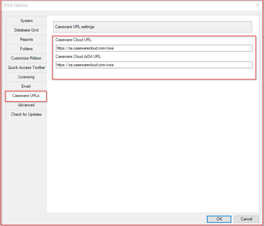Viewport: 264px width, 226px height.
Task: Open the Email settings tab
Action: (26, 86)
